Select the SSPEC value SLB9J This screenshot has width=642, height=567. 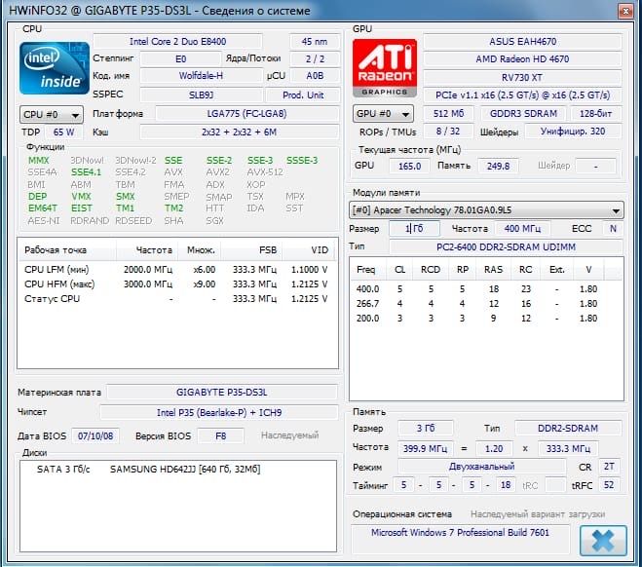click(x=201, y=94)
